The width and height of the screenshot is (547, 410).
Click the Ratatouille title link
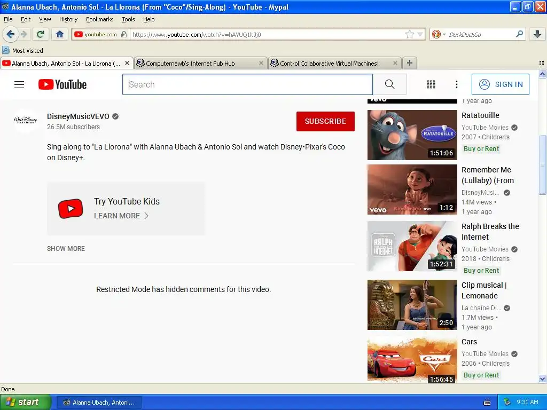480,115
